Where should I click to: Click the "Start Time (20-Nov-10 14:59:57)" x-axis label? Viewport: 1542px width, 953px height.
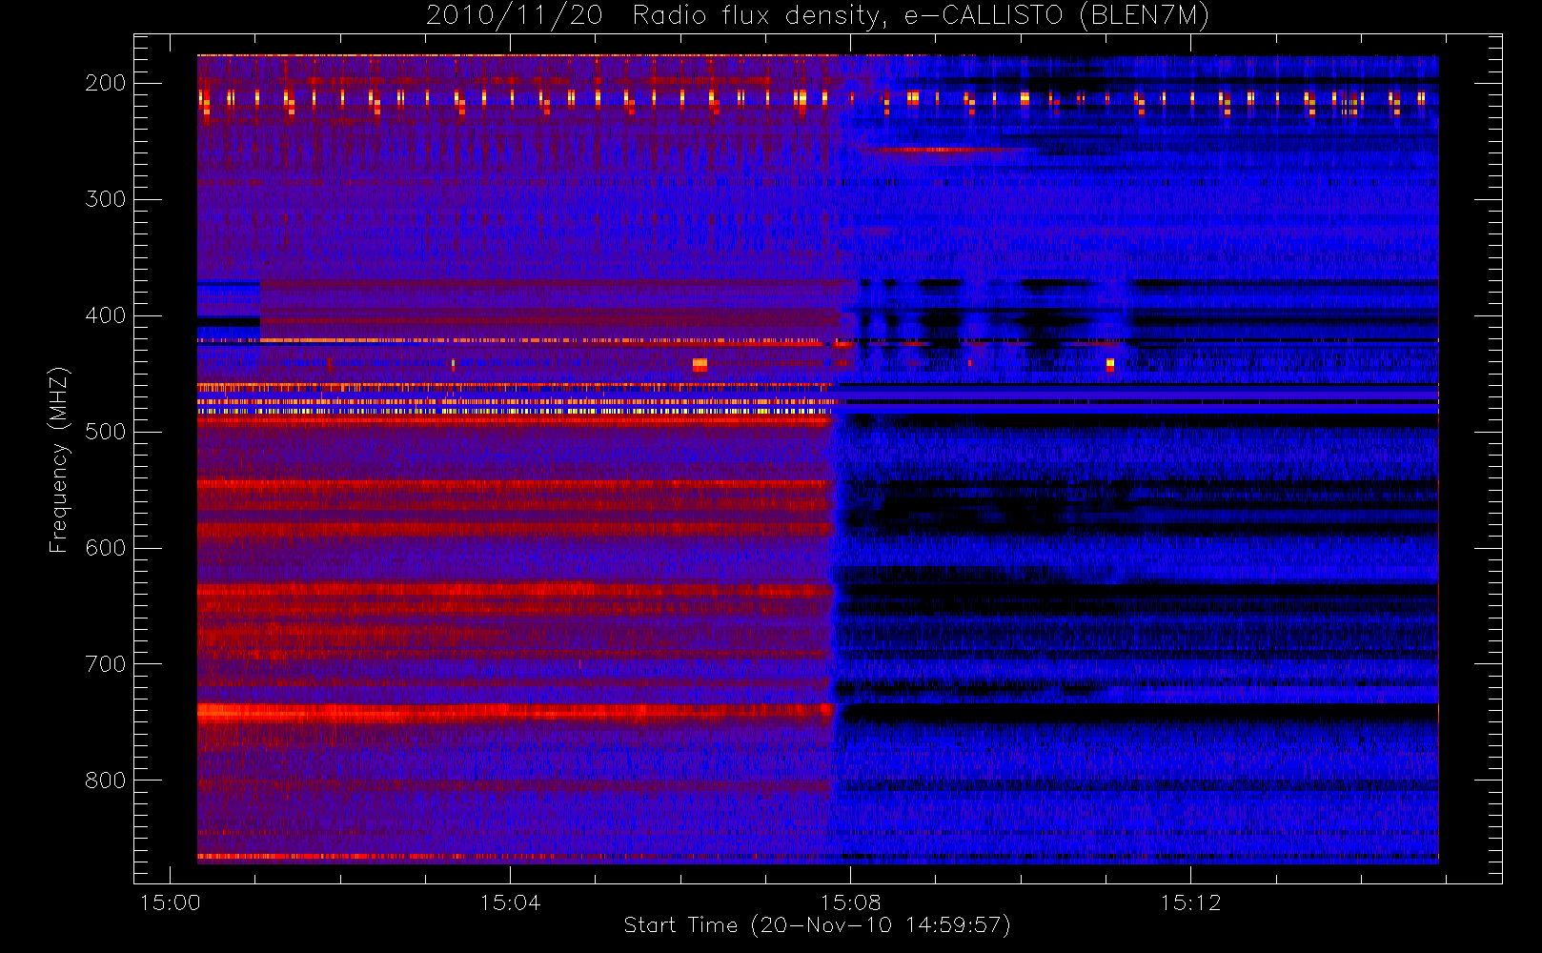[817, 924]
